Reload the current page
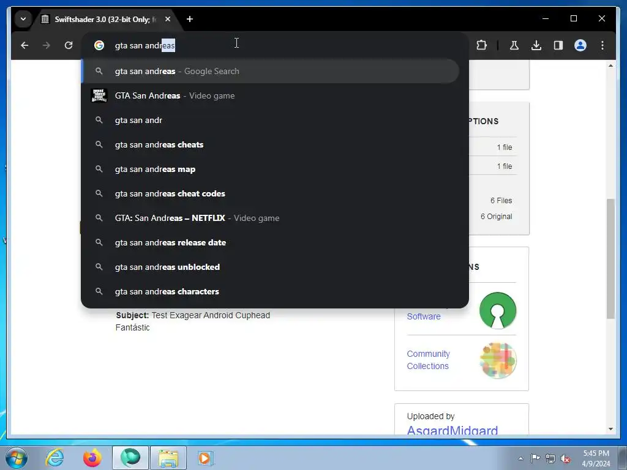627x470 pixels. (x=69, y=45)
